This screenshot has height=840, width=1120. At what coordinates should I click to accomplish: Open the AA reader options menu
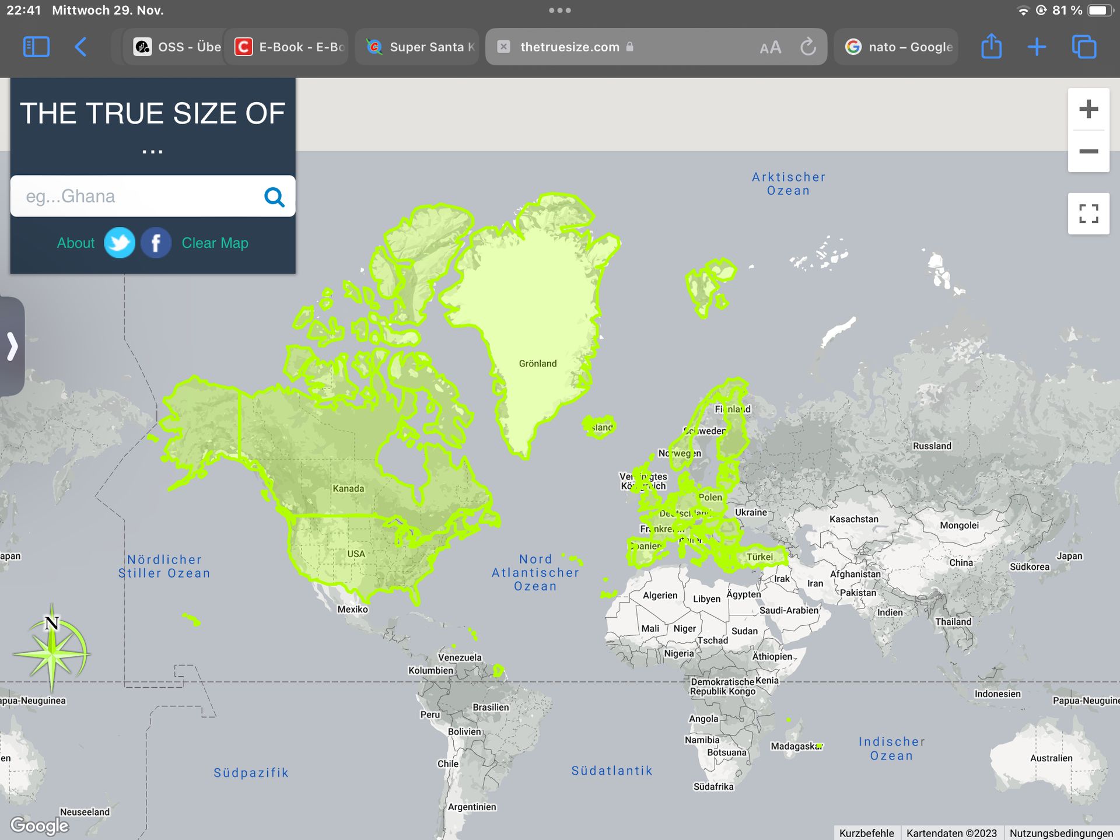click(770, 47)
